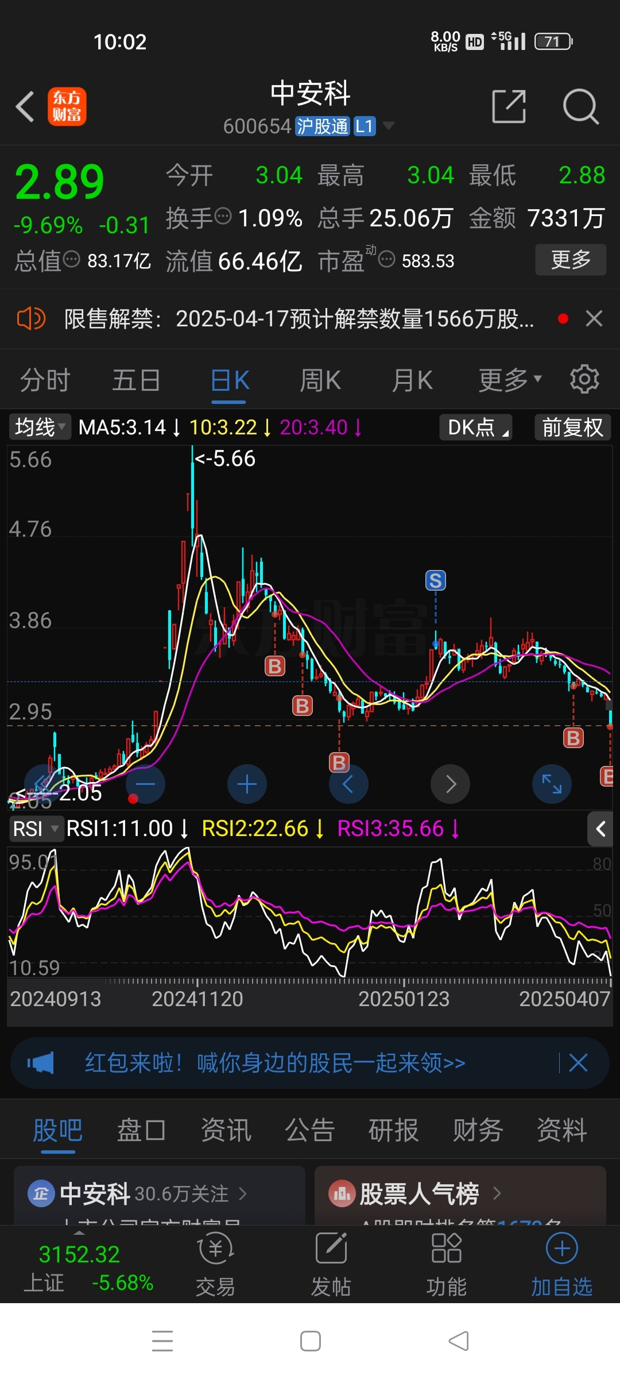Viewport: 620px width, 1379px height.
Task: Tap the <-5.66 high price label
Action: 225,459
